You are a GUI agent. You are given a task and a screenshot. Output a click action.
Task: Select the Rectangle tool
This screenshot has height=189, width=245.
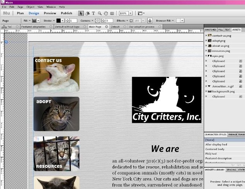coord(112,13)
